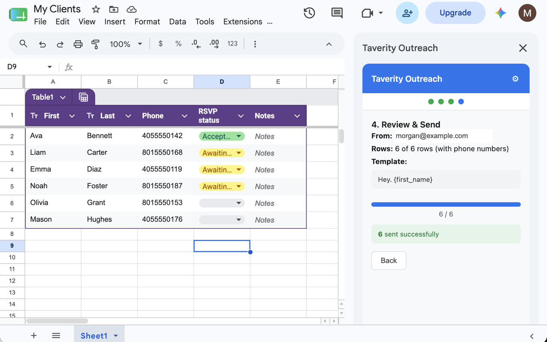Open the Data menu
Image resolution: width=547 pixels, height=342 pixels.
tap(177, 22)
